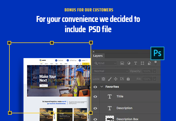Open the Kind filter dropdown

pos(105,63)
